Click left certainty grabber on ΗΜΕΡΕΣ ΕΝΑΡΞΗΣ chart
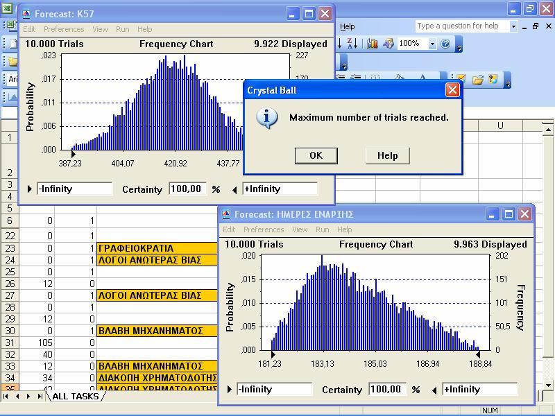The image size is (555, 416). click(273, 354)
